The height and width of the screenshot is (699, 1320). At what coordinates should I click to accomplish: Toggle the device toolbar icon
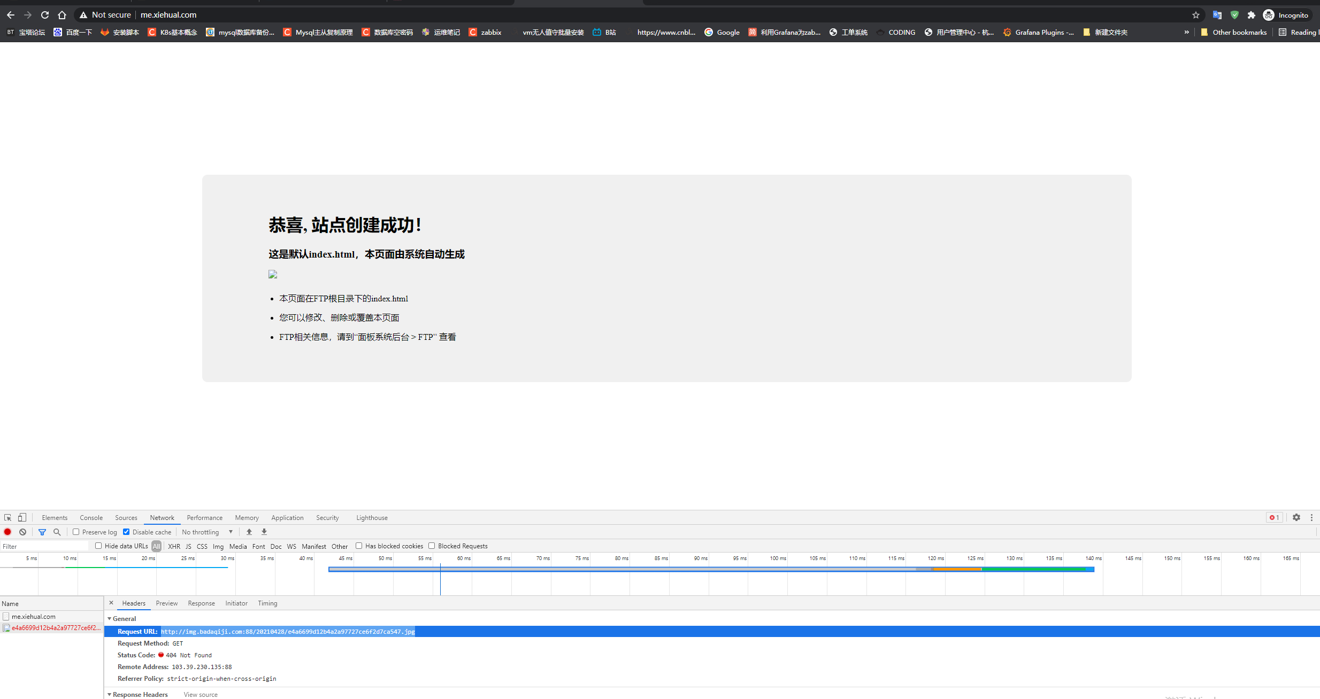coord(22,517)
